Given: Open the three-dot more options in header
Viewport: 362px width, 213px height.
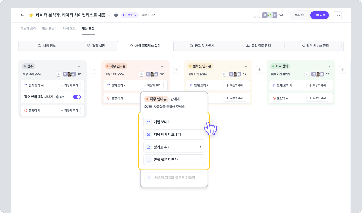Looking at the screenshot, I should (x=338, y=15).
